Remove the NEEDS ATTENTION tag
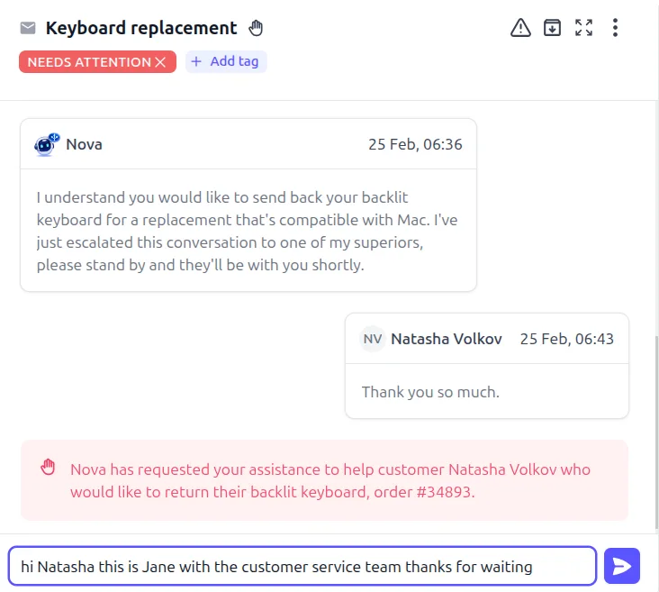The width and height of the screenshot is (659, 592). pyautogui.click(x=160, y=62)
